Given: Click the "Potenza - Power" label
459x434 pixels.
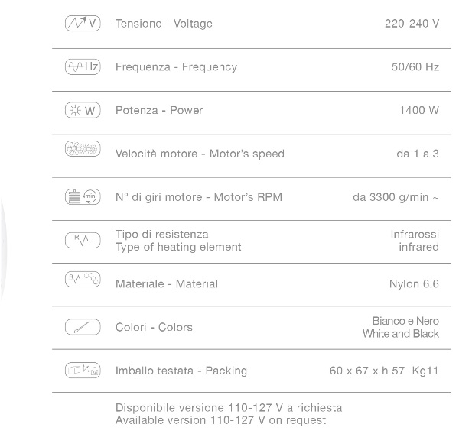Looking at the screenshot, I should click(159, 111).
